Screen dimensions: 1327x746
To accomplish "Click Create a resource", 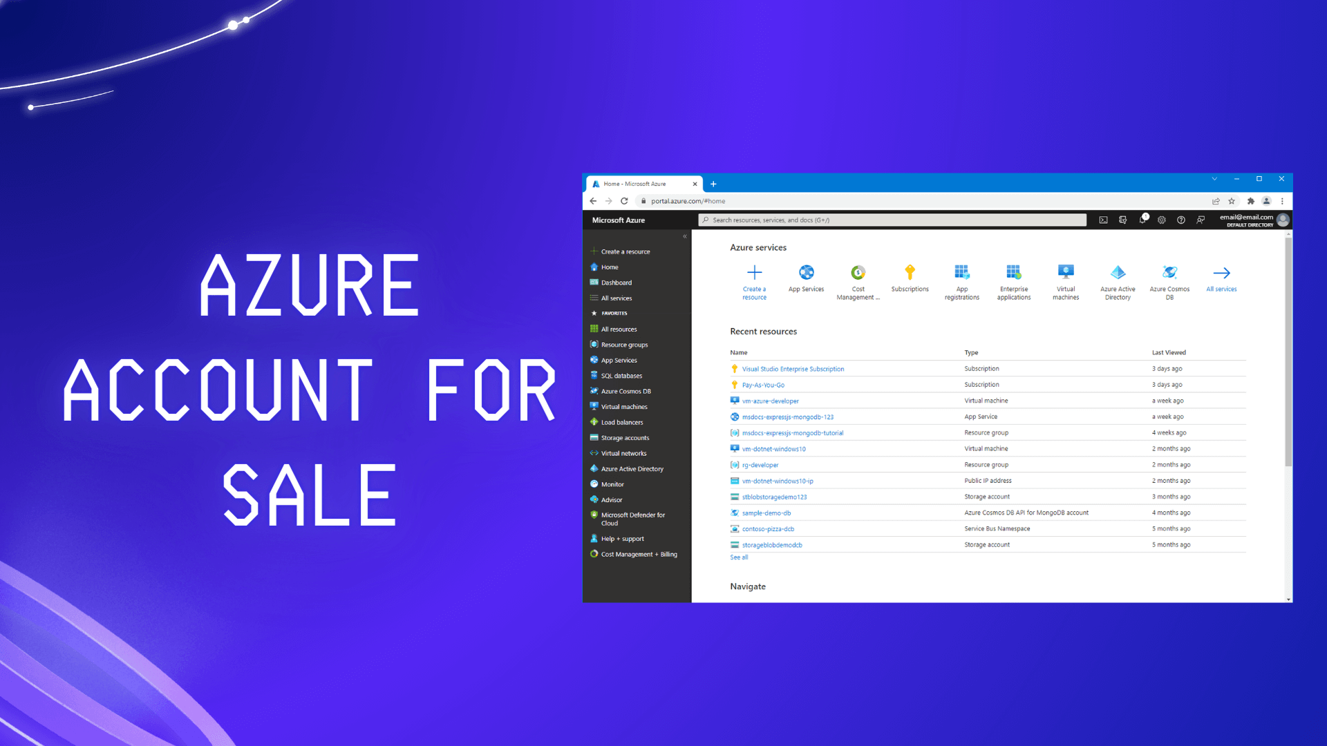I will point(624,251).
